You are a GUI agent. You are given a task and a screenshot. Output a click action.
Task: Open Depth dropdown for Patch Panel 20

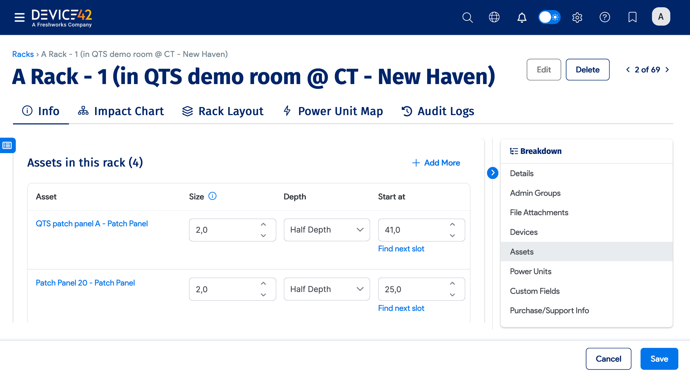(x=327, y=289)
